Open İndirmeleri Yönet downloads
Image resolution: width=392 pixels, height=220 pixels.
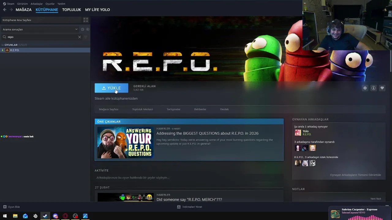click(x=190, y=207)
